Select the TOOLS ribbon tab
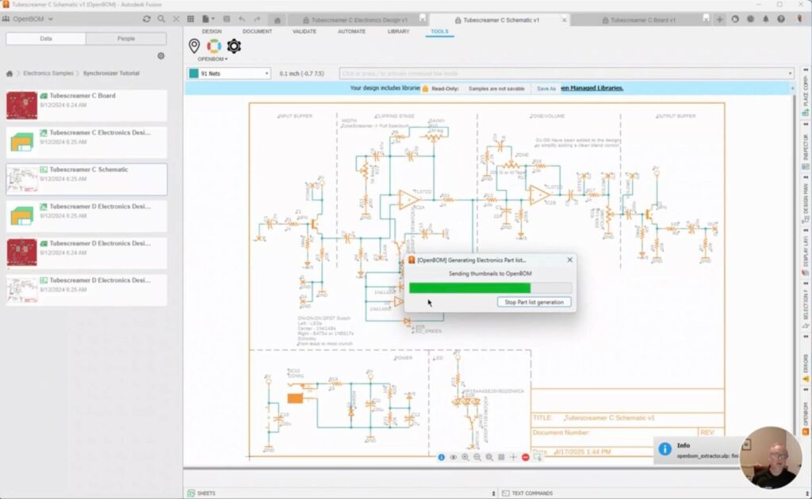 tap(439, 32)
